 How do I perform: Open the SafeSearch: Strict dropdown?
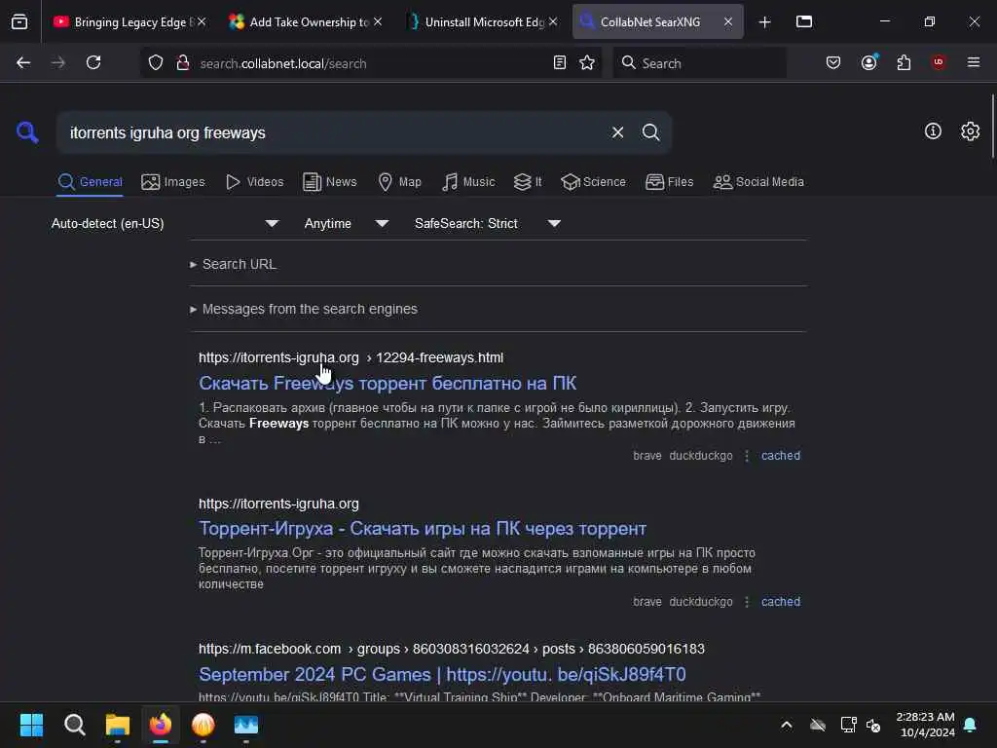[488, 223]
